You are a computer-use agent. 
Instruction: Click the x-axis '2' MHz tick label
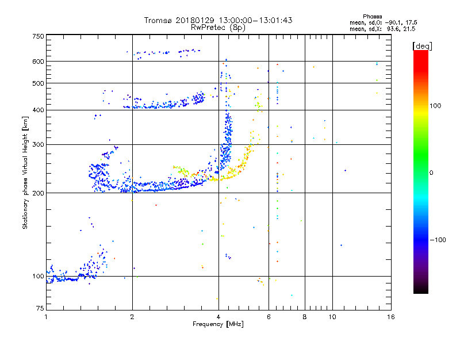click(132, 317)
